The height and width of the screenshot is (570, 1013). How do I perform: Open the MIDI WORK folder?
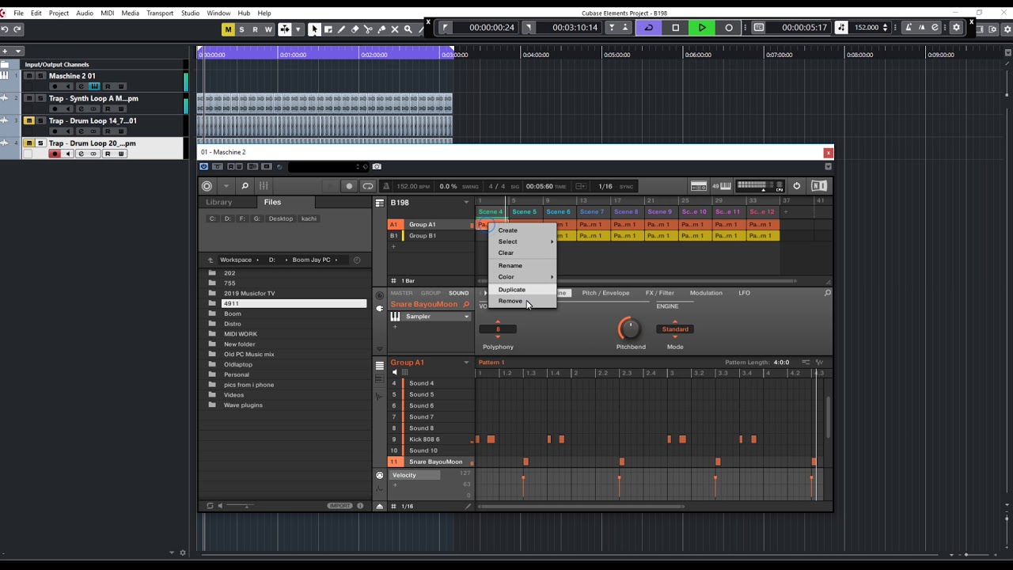(241, 334)
